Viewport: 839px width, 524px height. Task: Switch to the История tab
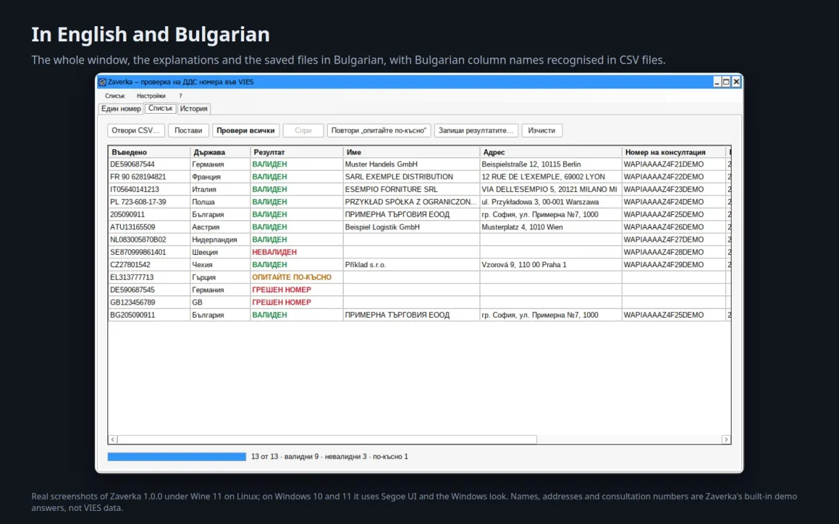[194, 109]
